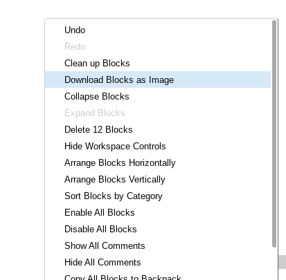Image resolution: width=286 pixels, height=280 pixels.
Task: Select Undo from the context menu
Action: tap(158, 30)
